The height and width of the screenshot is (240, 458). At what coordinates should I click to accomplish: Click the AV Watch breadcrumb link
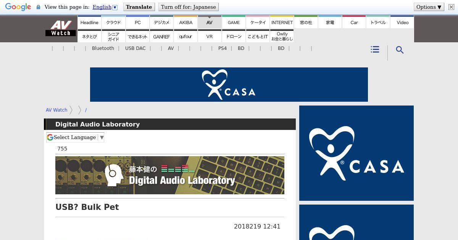(56, 110)
